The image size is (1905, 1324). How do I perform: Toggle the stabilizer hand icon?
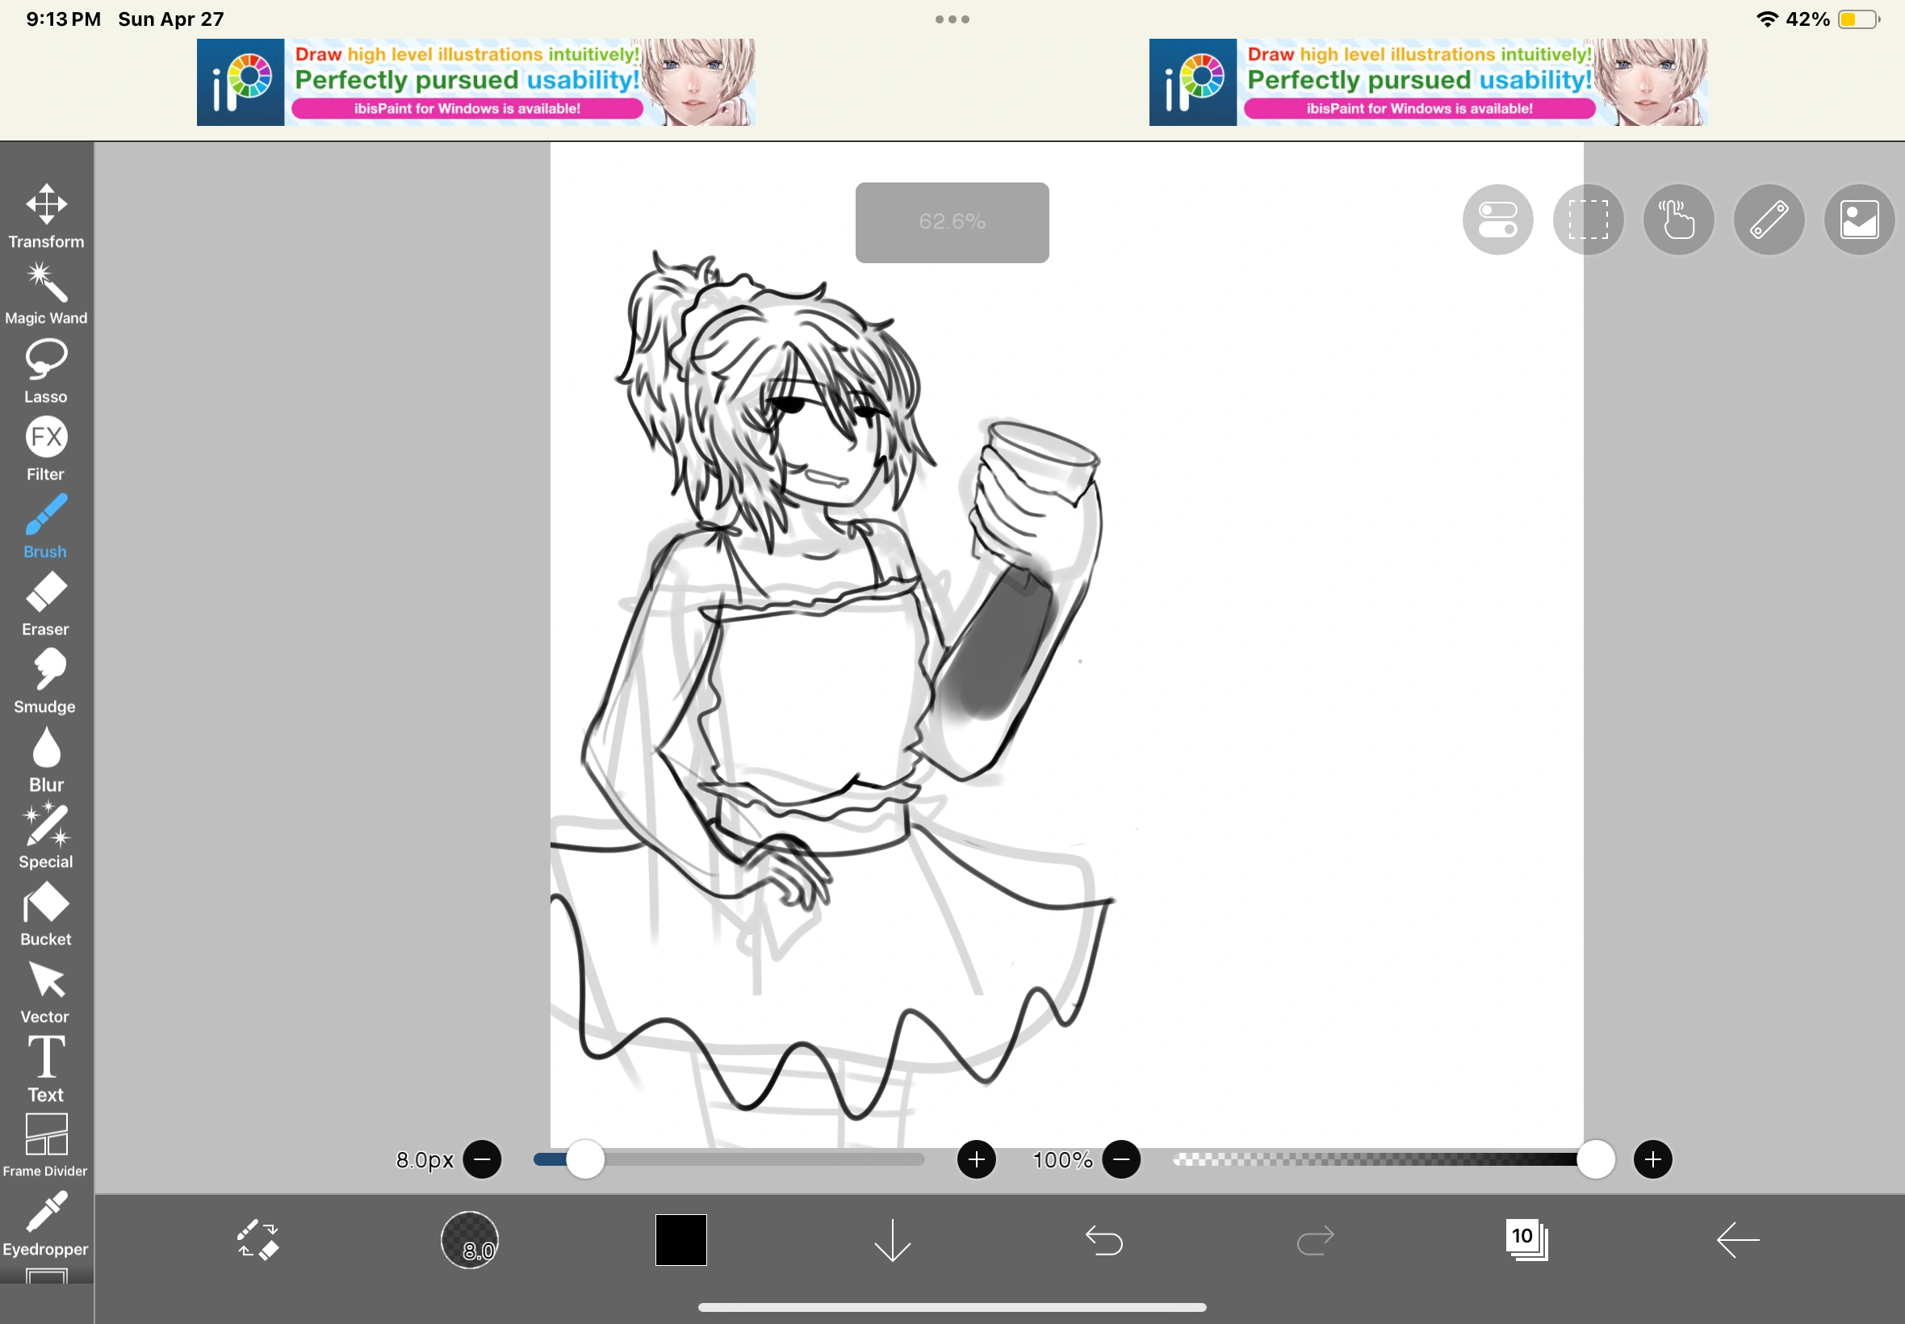coord(1677,220)
